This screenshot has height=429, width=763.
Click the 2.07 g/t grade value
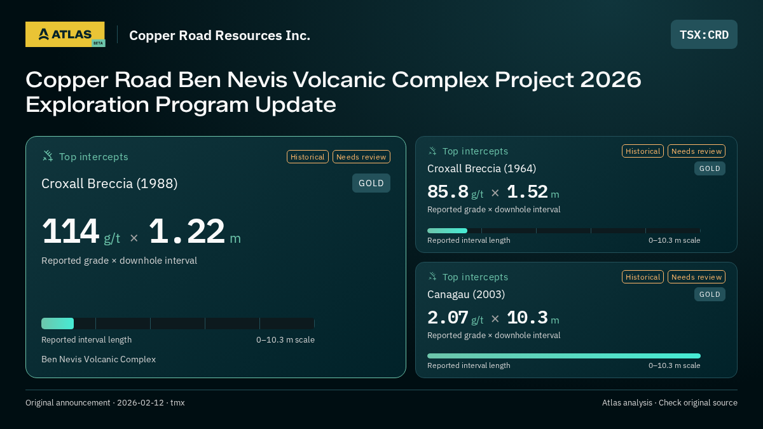pyautogui.click(x=455, y=318)
